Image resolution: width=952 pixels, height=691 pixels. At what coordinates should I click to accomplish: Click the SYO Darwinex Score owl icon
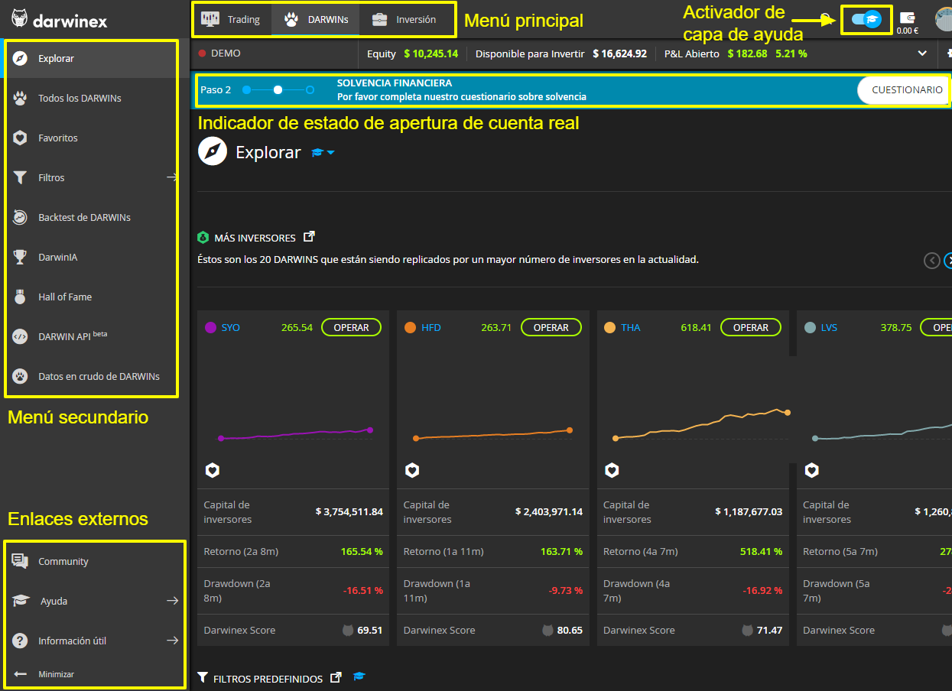[x=348, y=631]
